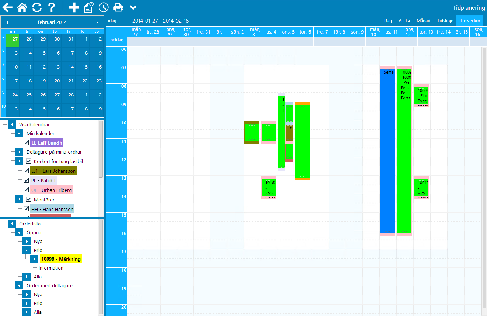Click the printer icon
The width and height of the screenshot is (487, 316).
pyautogui.click(x=118, y=7)
